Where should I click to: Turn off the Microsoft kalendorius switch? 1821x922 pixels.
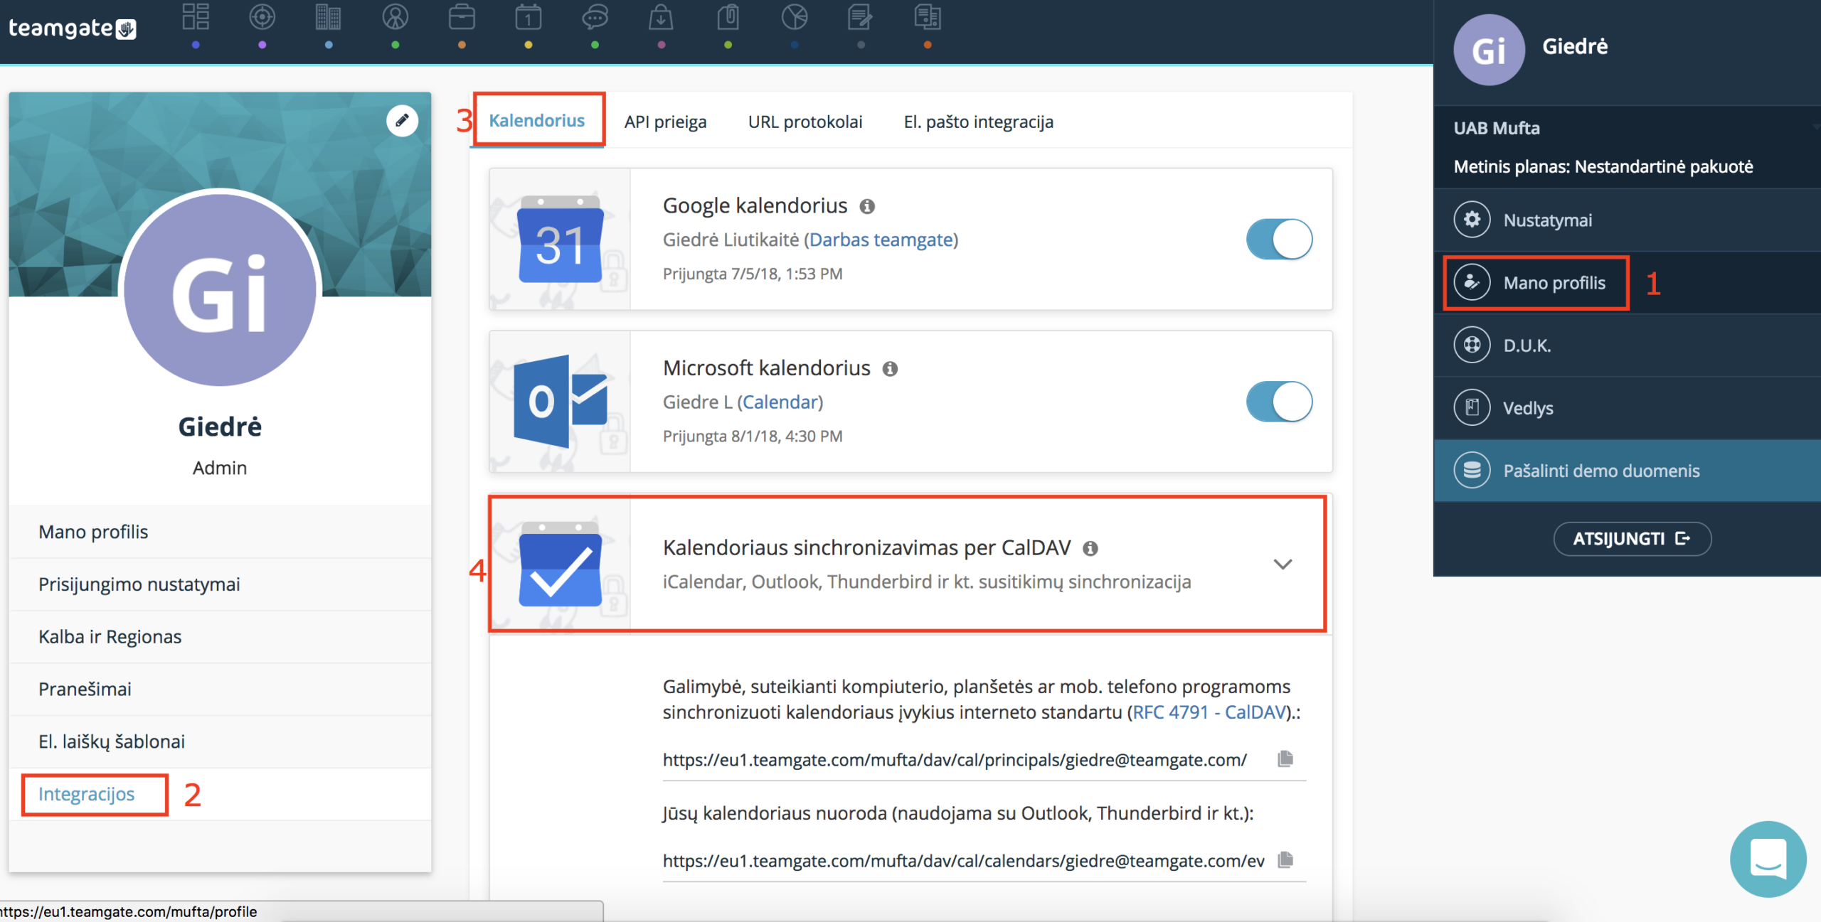(x=1279, y=402)
